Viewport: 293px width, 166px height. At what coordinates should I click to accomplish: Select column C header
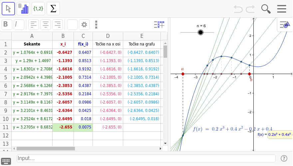point(83,36)
